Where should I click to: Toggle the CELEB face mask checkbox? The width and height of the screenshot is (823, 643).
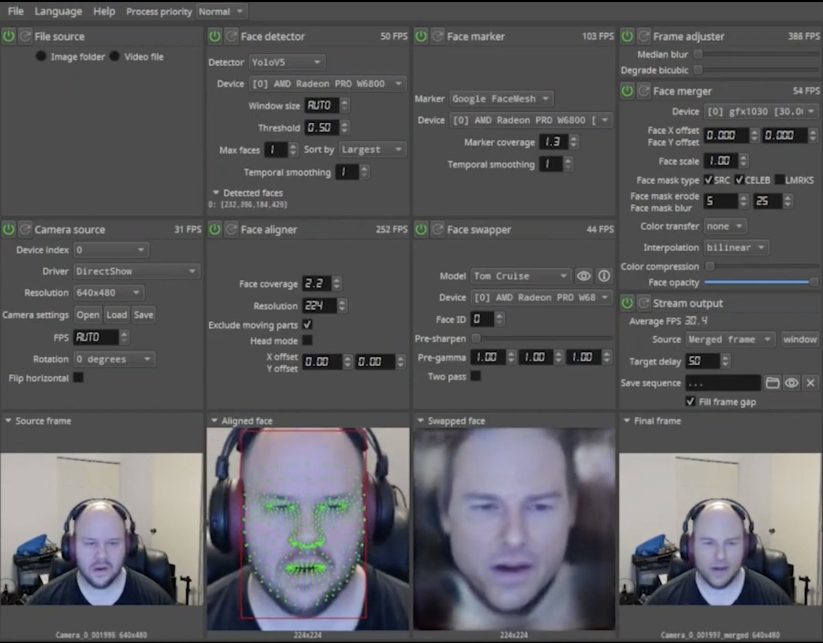click(739, 180)
